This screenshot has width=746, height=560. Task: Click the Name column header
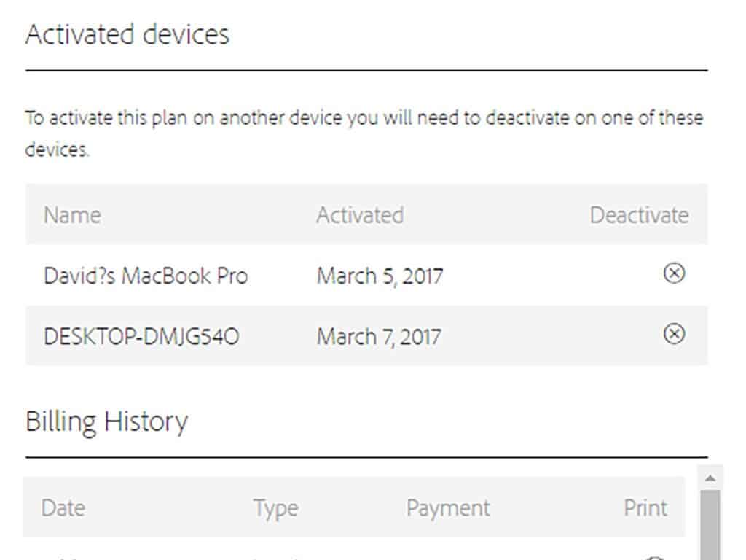pos(72,215)
